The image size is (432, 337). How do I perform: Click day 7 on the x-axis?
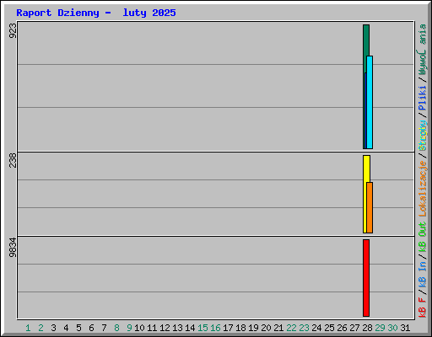pos(104,328)
